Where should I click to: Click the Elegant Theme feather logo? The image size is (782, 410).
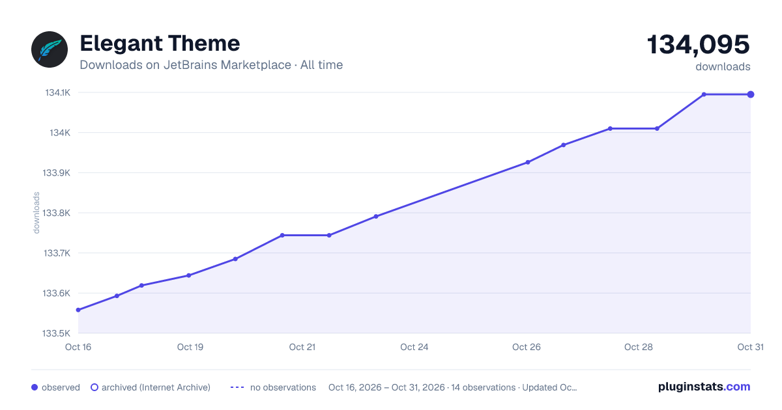pos(50,49)
